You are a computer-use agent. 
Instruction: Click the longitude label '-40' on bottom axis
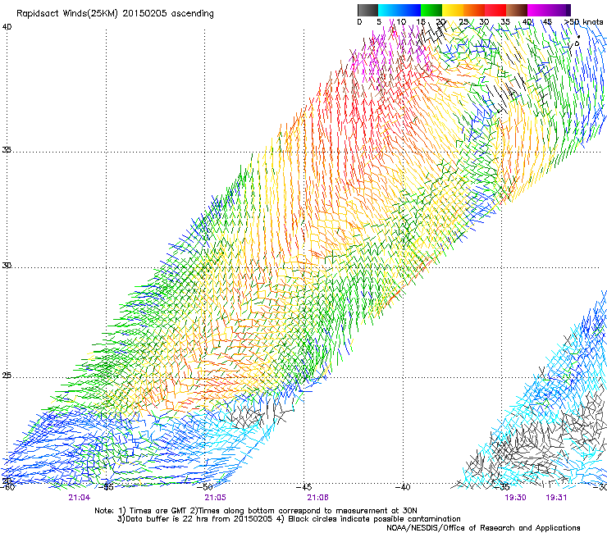[403, 487]
